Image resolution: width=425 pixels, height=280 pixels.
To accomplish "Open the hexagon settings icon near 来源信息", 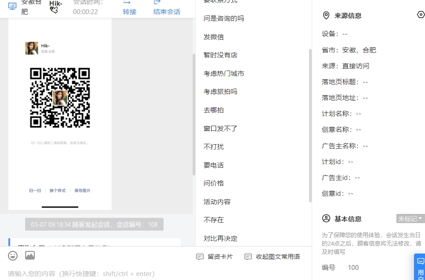I will click(x=421, y=15).
